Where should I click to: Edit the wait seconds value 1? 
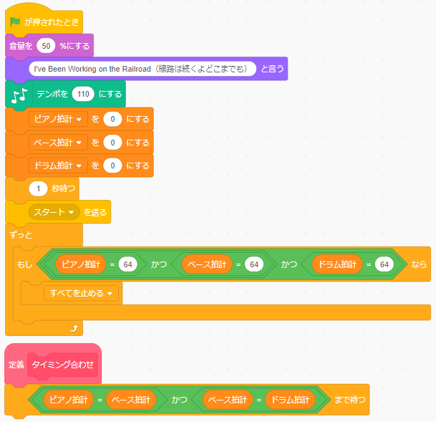coord(38,188)
